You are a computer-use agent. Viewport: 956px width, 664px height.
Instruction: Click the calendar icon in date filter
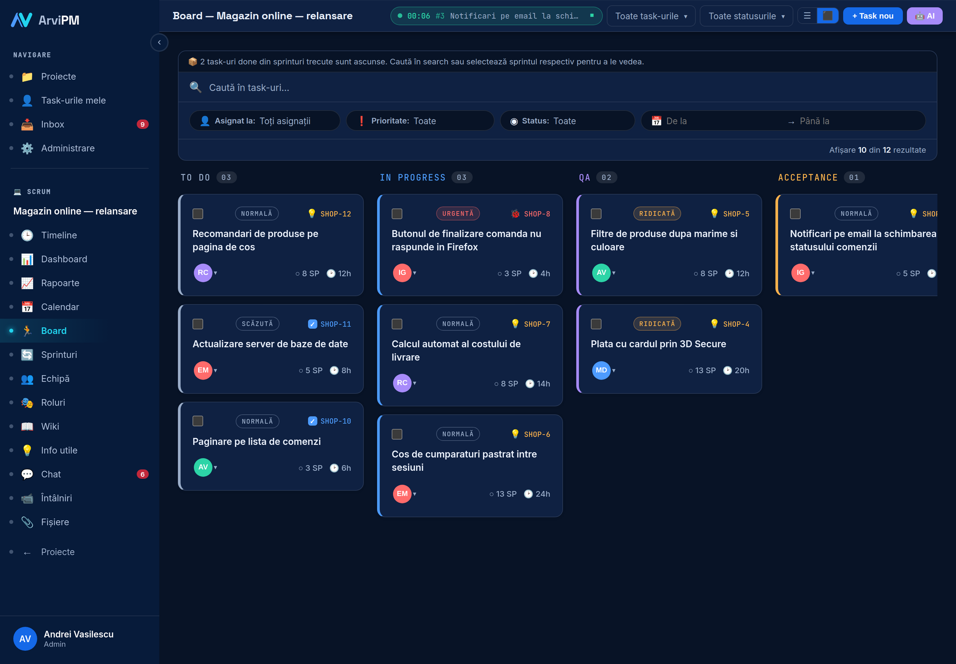[x=656, y=121]
